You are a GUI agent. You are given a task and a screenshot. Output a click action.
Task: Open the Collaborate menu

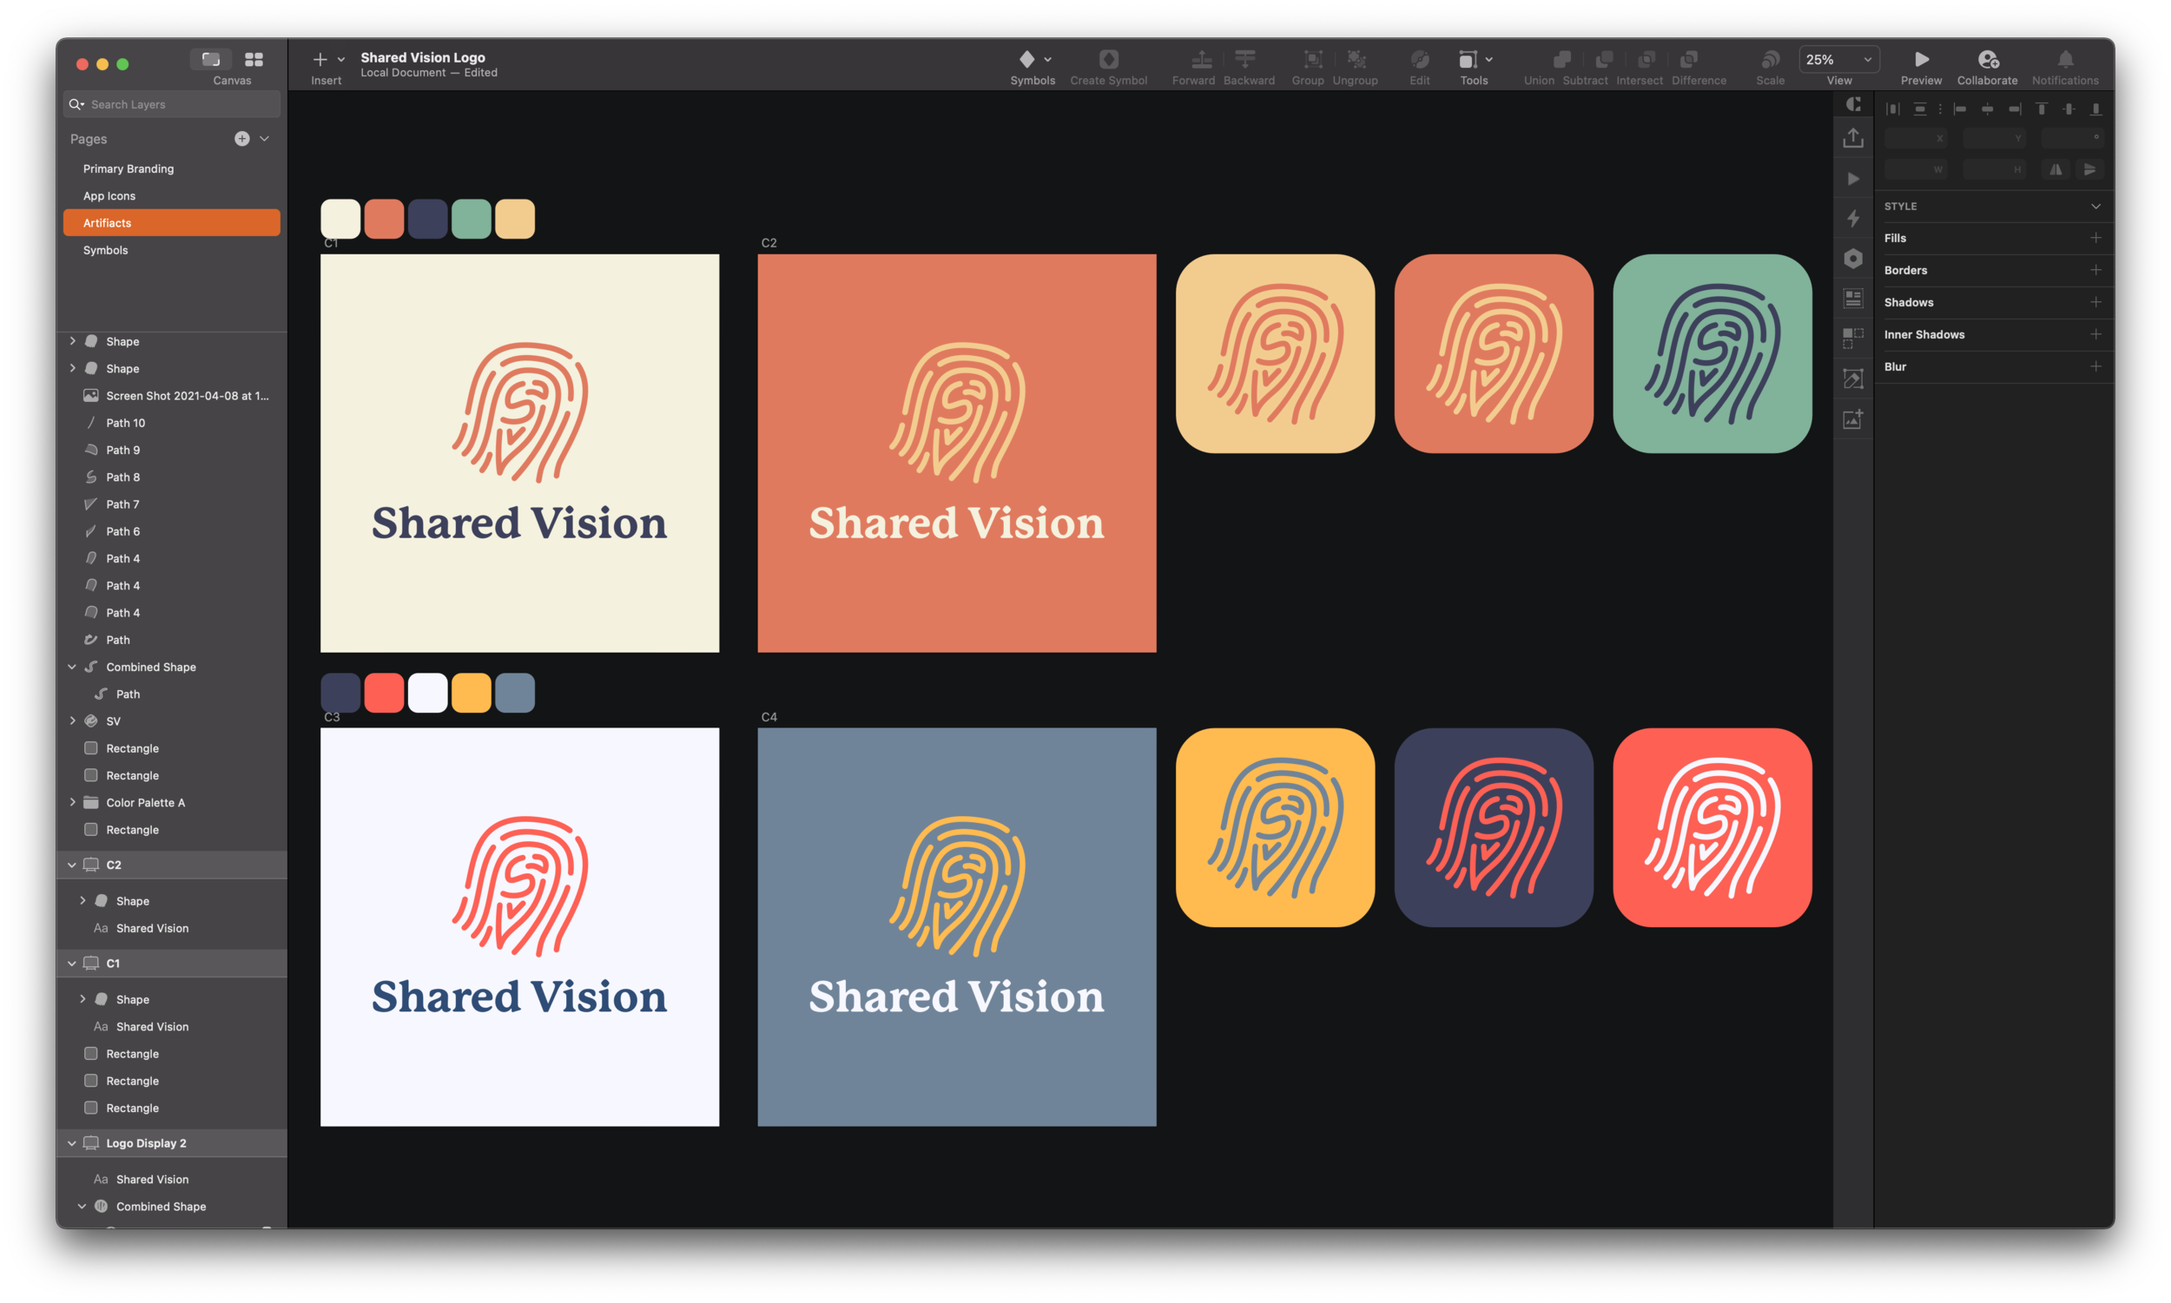(1988, 60)
